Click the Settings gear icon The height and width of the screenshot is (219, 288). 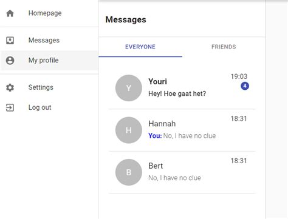tap(10, 87)
